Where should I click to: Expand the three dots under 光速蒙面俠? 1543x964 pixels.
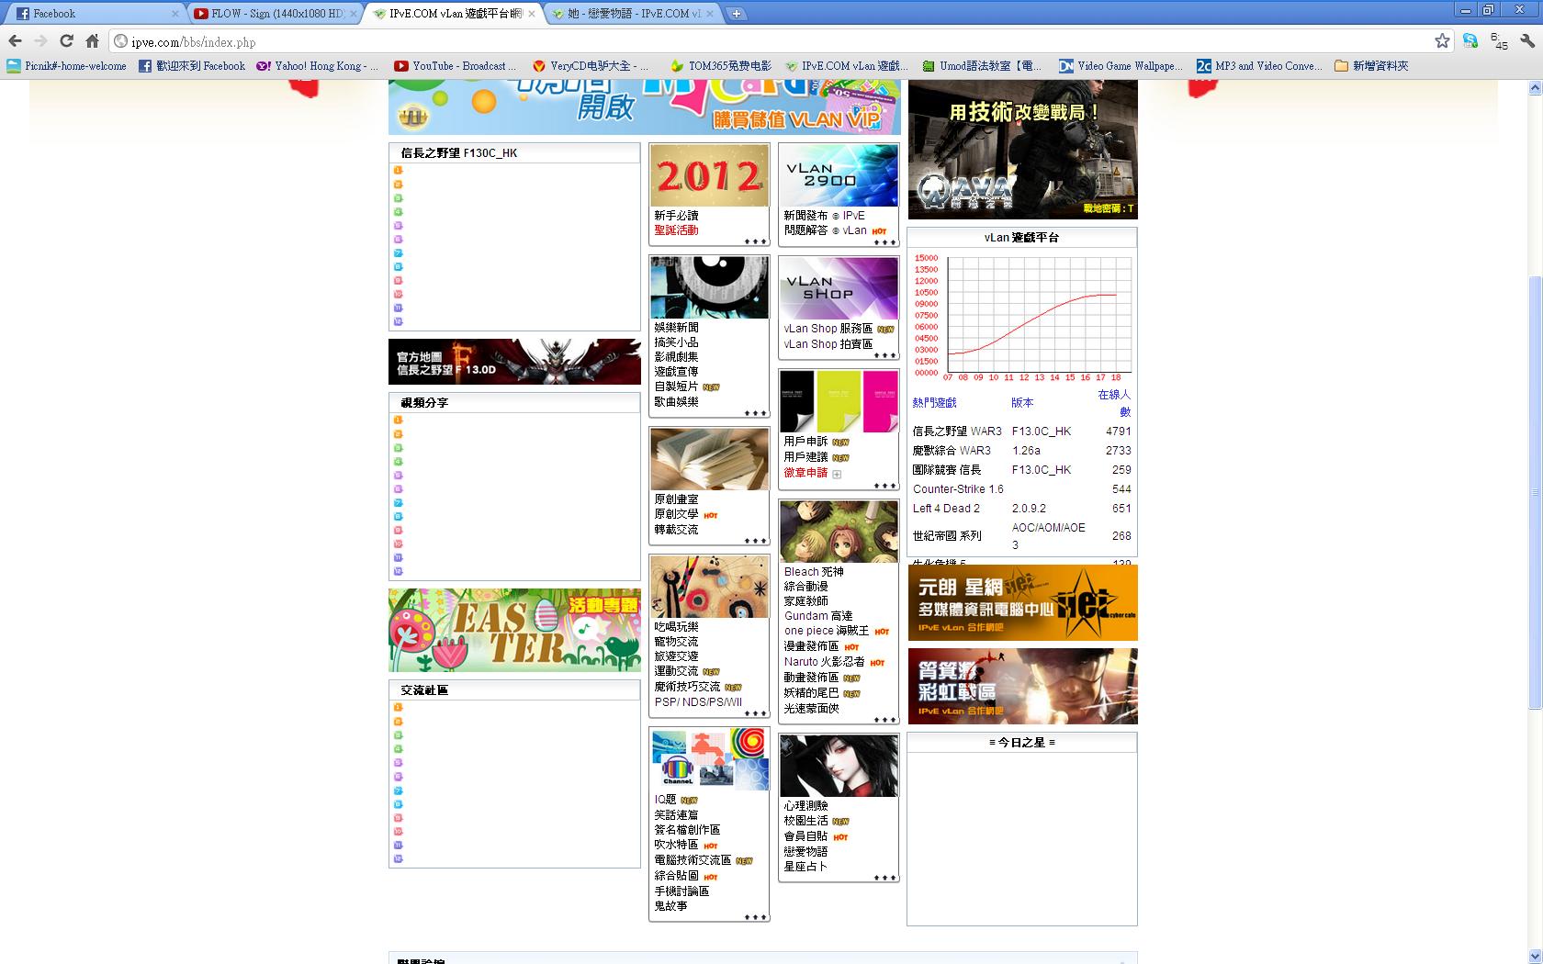point(884,720)
